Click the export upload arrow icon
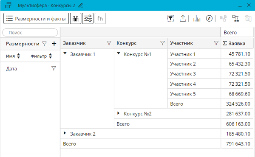255x157 pixels. click(183, 19)
